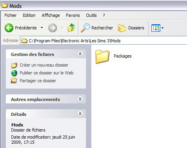187x148 pixels.
Task: Click the grey forward arrow icon
Action: 53,28
